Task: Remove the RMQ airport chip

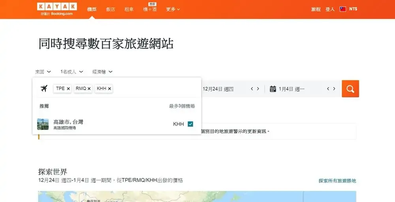Action: click(x=89, y=89)
